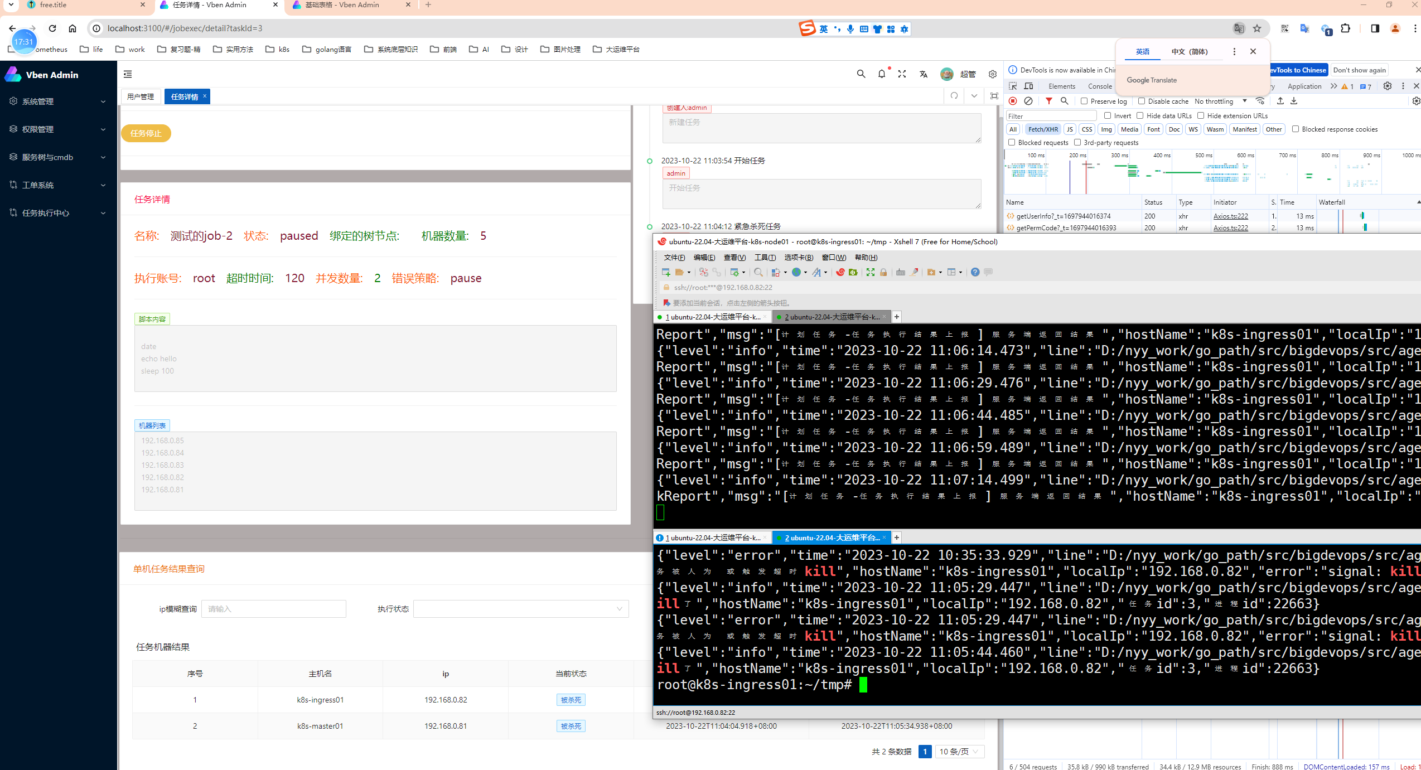This screenshot has height=770, width=1421.
Task: Open the 执行状态 dropdown selector
Action: pos(520,609)
